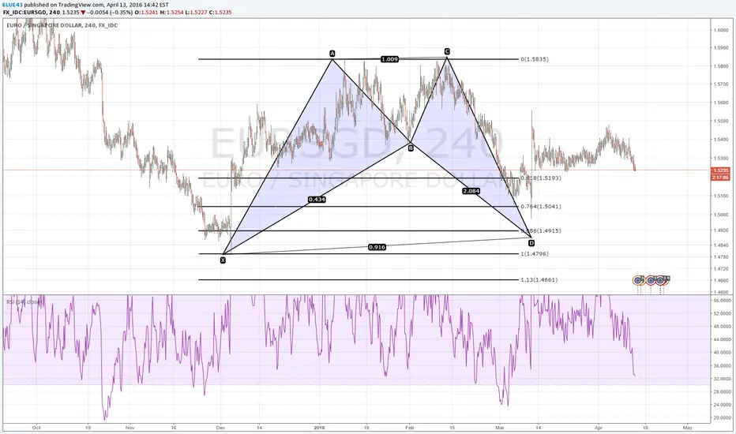This screenshot has width=736, height=434.
Task: Select the 0.886(1.4915) Fibonacci level label
Action: click(541, 231)
